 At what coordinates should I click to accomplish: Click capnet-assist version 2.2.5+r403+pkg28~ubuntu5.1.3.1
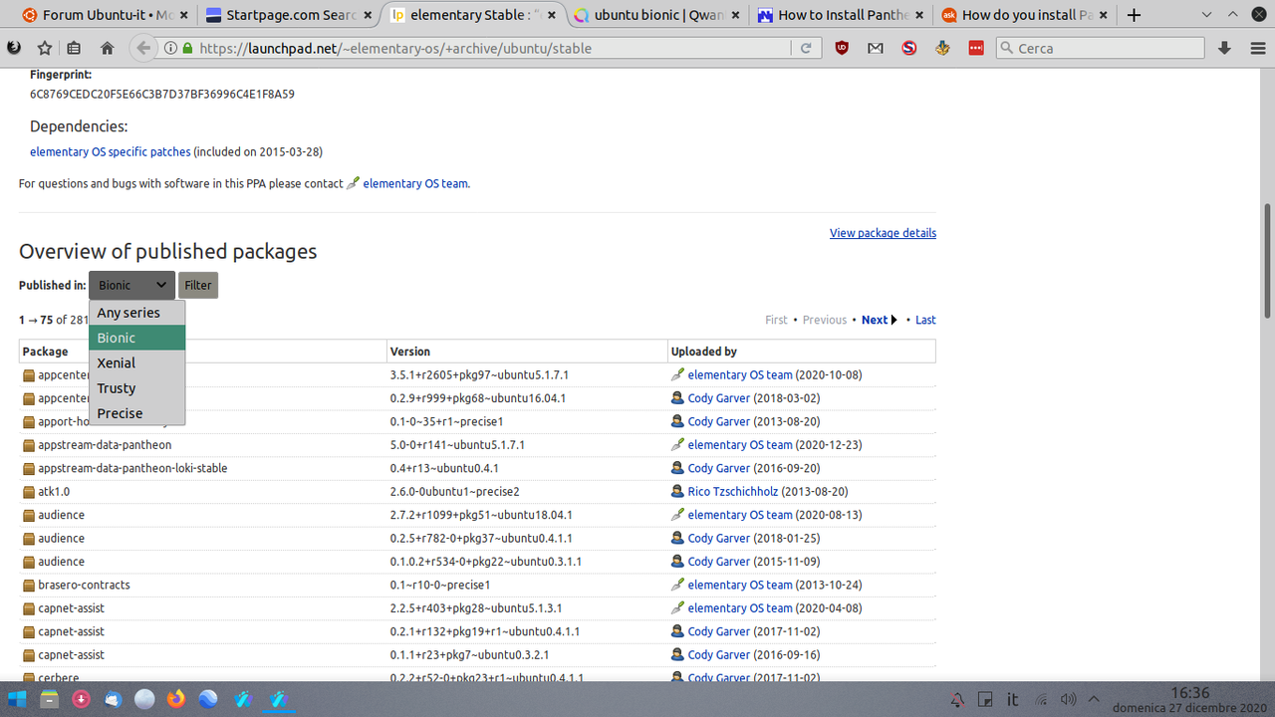pyautogui.click(x=476, y=608)
